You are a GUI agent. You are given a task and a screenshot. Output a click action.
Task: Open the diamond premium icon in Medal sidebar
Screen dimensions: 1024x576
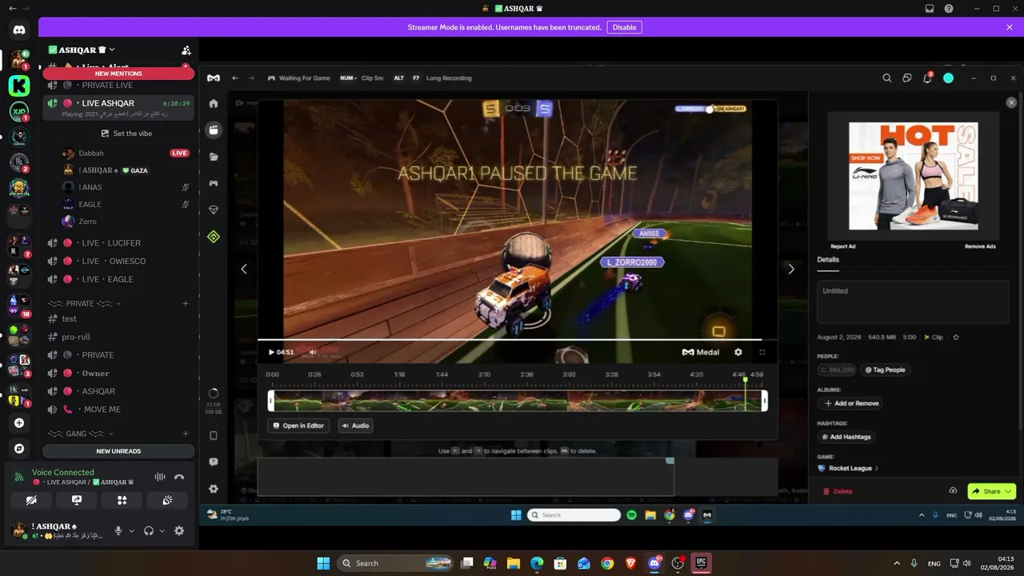(x=214, y=210)
